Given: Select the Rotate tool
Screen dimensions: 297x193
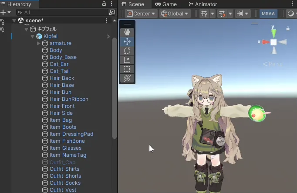Looking at the screenshot, I should tap(127, 51).
